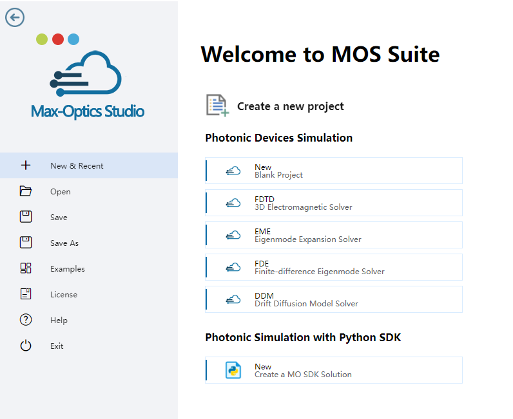Exit the application via Exit
513x419 pixels.
point(89,346)
